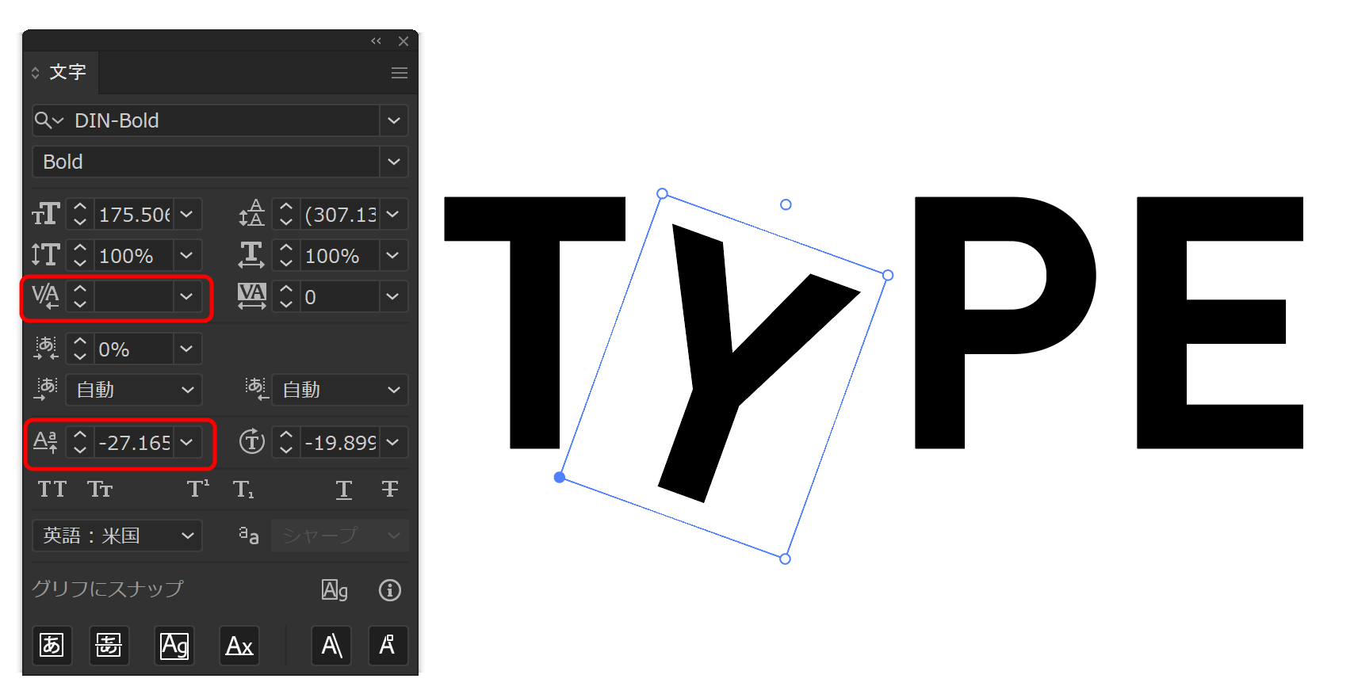Screen dimensions: 1354x694
Task: Select the Ag glyph bounds snap icon
Action: click(174, 646)
